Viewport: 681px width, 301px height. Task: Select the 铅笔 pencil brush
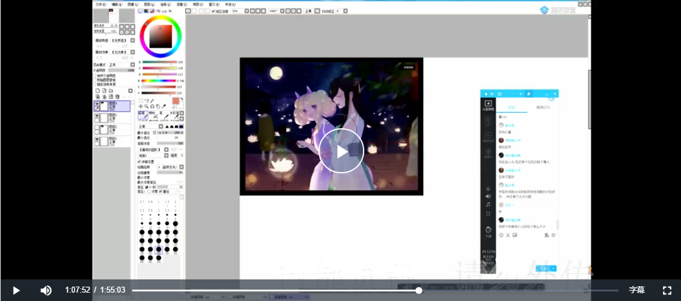(143, 115)
